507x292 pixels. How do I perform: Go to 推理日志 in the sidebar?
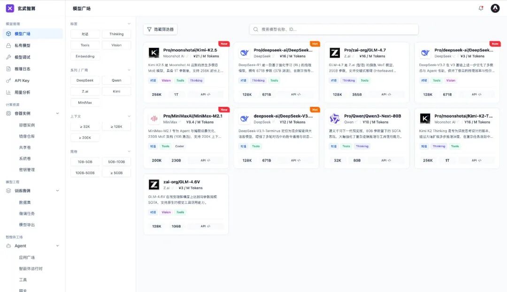pos(23,69)
